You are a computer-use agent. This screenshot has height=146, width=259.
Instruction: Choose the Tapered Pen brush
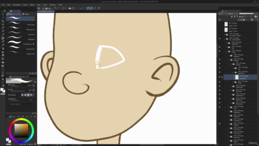click(x=21, y=53)
